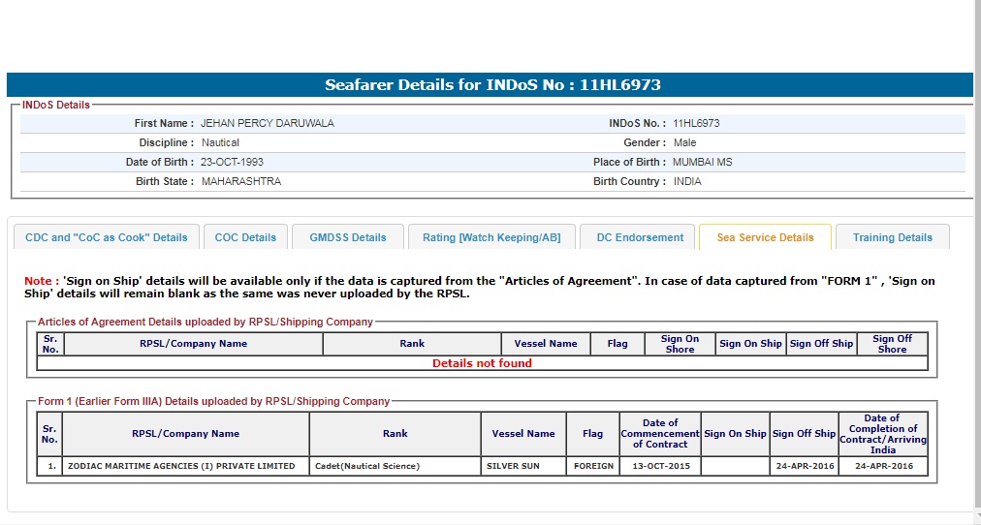The height and width of the screenshot is (525, 981).
Task: Click the place of birth value MUMBAI MS
Action: (x=703, y=163)
